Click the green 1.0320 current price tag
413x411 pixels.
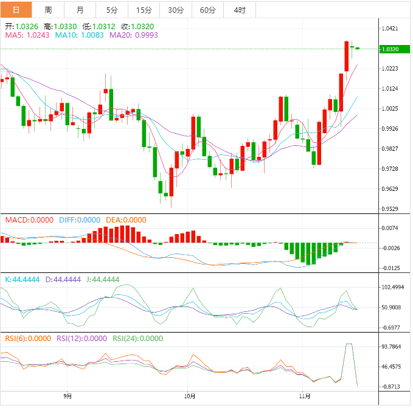[x=394, y=49]
